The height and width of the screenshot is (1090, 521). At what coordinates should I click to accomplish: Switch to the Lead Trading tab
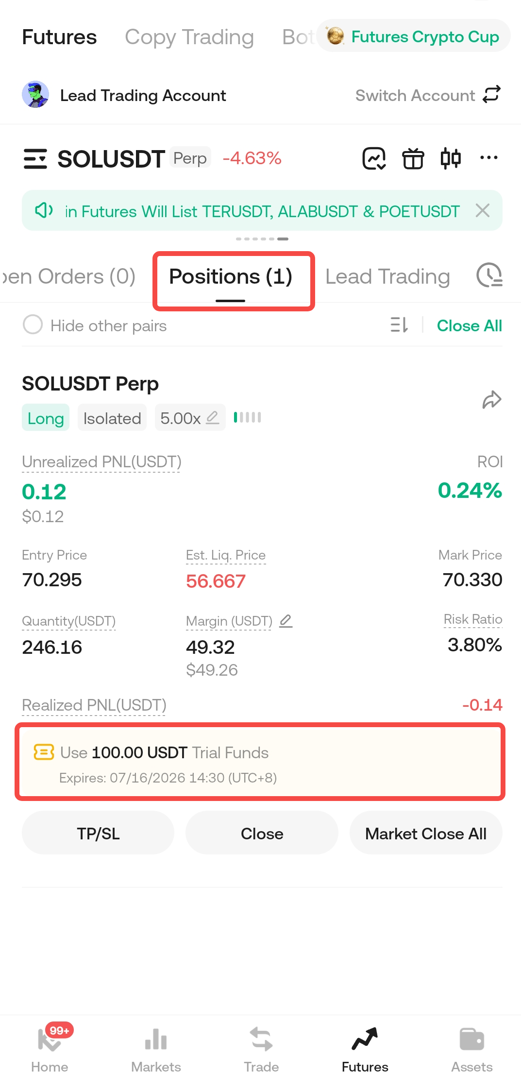387,276
